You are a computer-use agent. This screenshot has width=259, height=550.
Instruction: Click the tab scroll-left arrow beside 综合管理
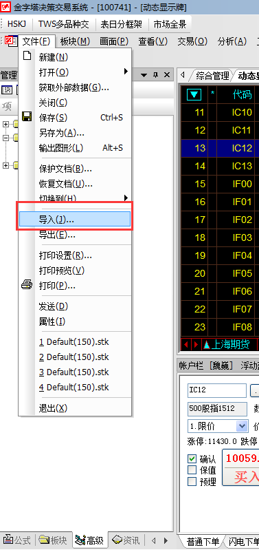click(x=182, y=75)
